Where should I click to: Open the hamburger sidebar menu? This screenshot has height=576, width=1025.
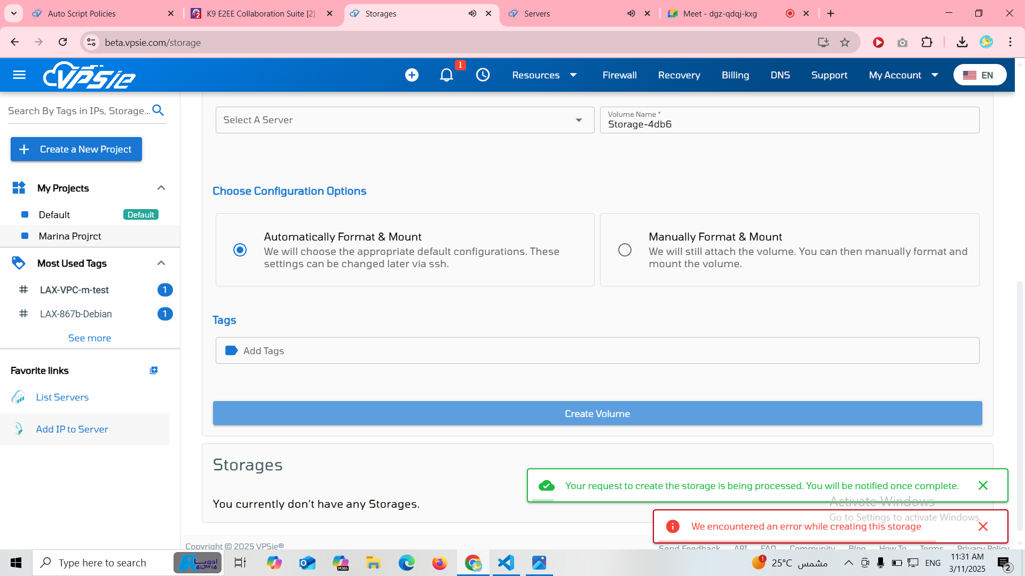tap(19, 75)
